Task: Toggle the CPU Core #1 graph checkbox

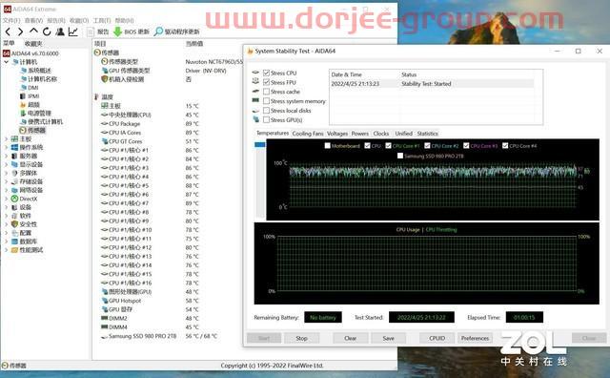Action: [388, 146]
